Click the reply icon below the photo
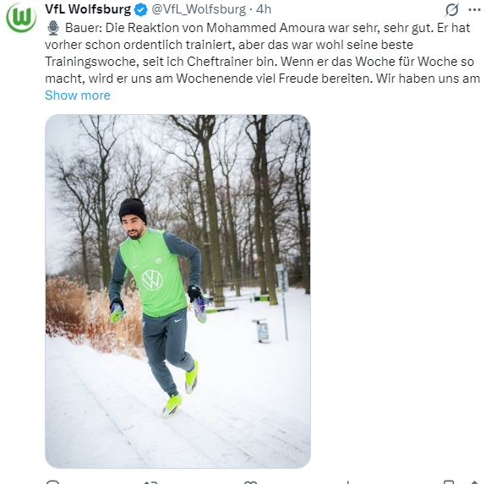The height and width of the screenshot is (484, 486). point(52,481)
